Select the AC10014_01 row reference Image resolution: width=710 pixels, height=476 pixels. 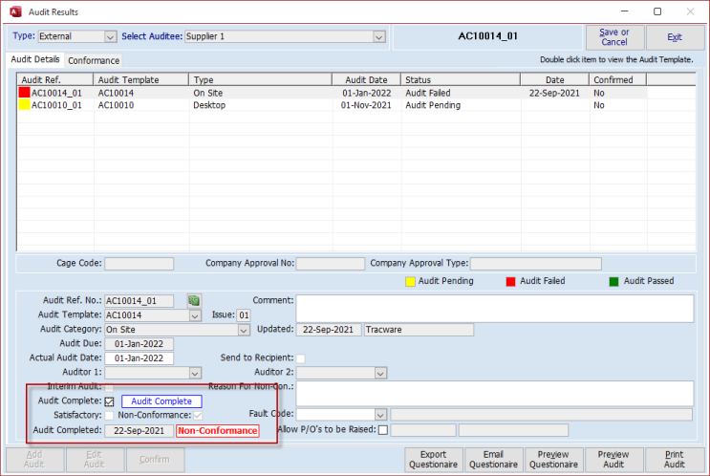[56, 93]
